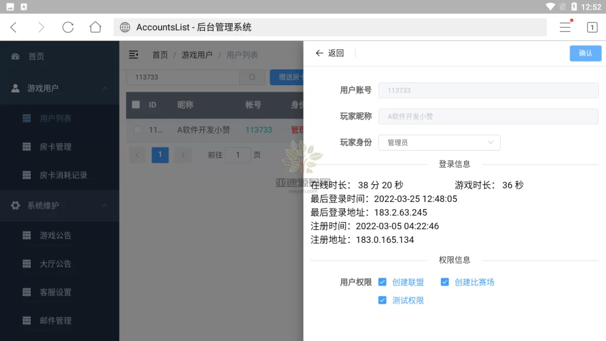Click the page number input next to 前往
This screenshot has height=341, width=606.
pyautogui.click(x=237, y=155)
